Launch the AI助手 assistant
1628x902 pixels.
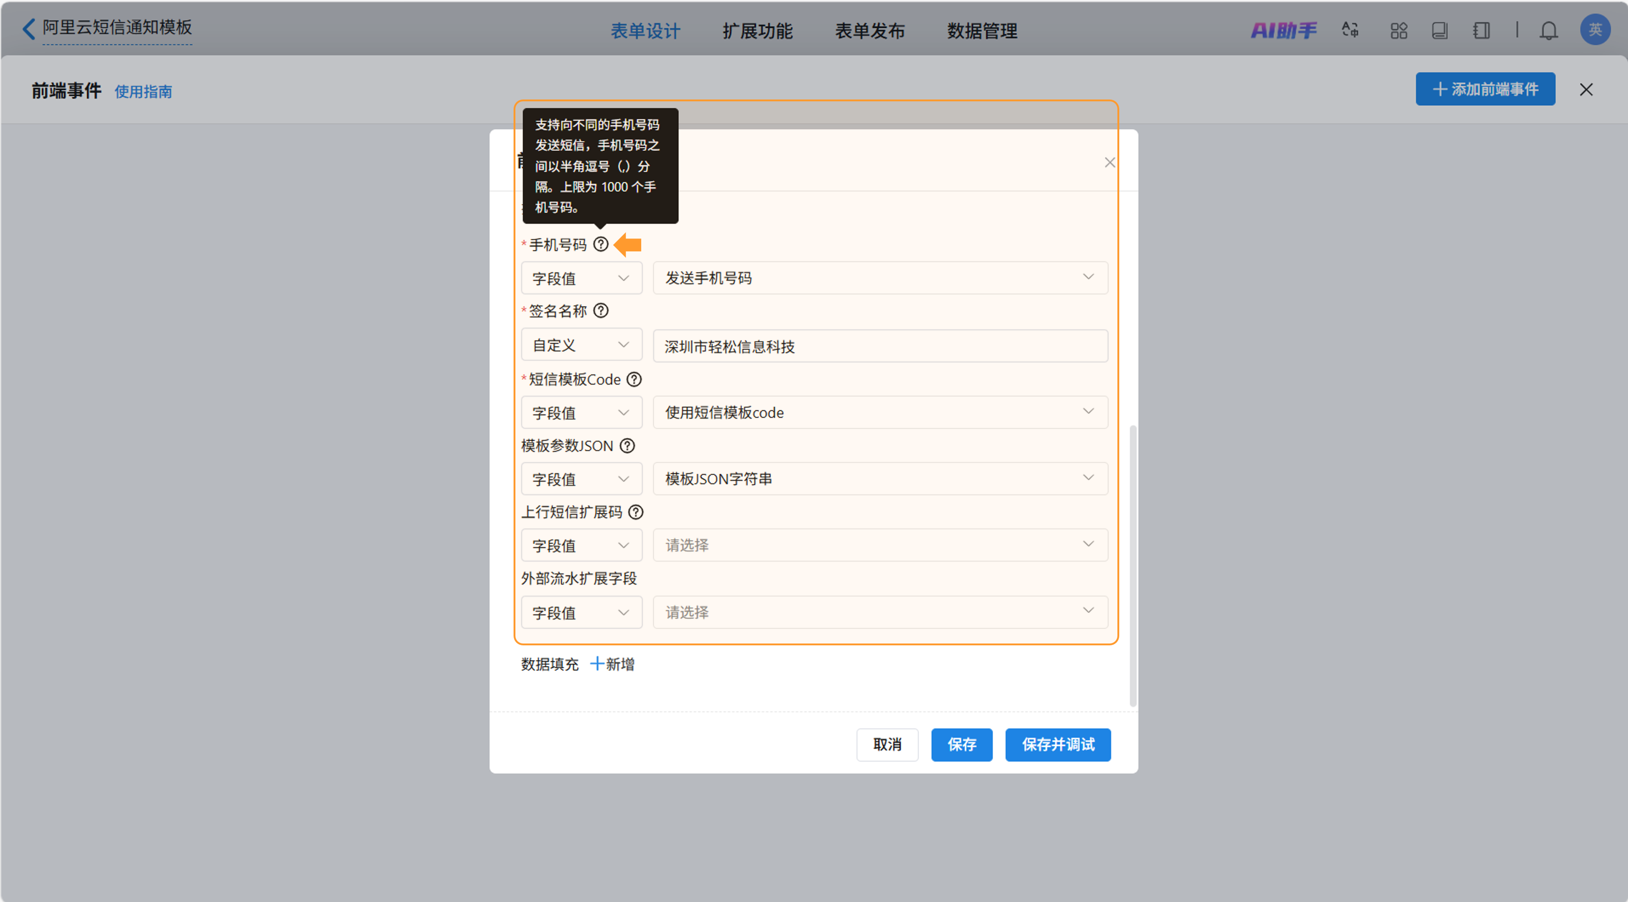(1284, 30)
